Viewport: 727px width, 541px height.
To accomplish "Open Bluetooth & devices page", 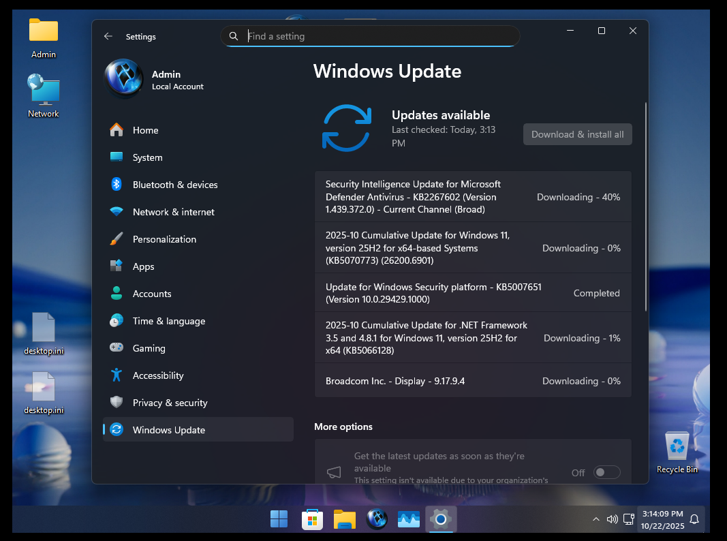I will pos(198,185).
